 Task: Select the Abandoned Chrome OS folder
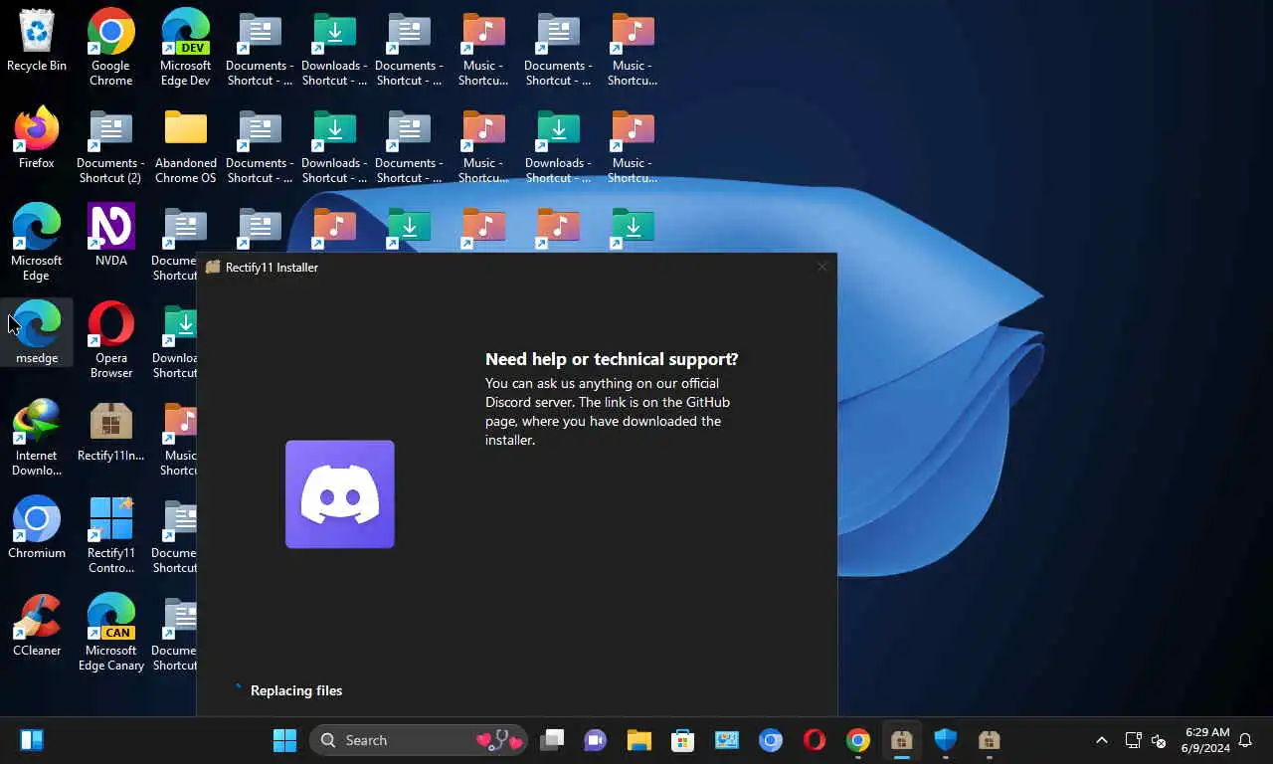[x=186, y=146]
